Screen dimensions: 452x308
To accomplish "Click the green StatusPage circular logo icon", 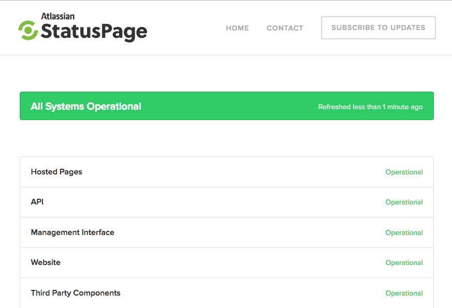I will pyautogui.click(x=27, y=30).
